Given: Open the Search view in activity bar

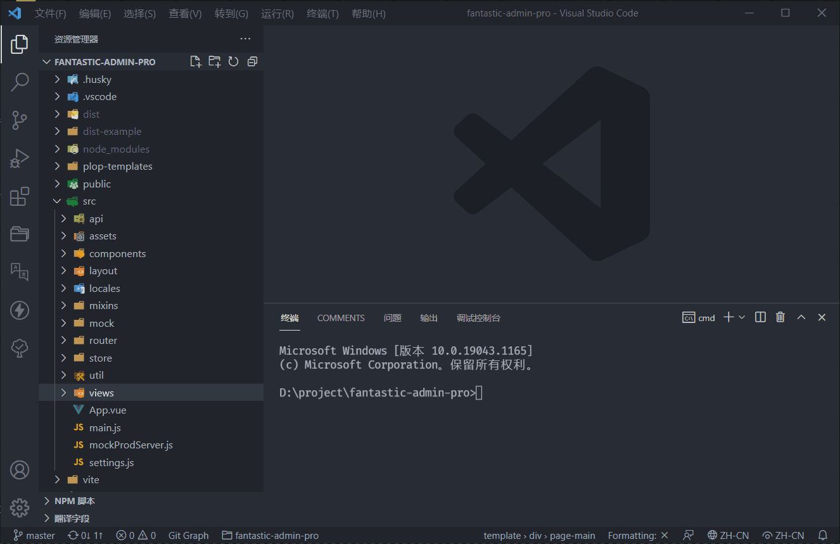Looking at the screenshot, I should (20, 82).
